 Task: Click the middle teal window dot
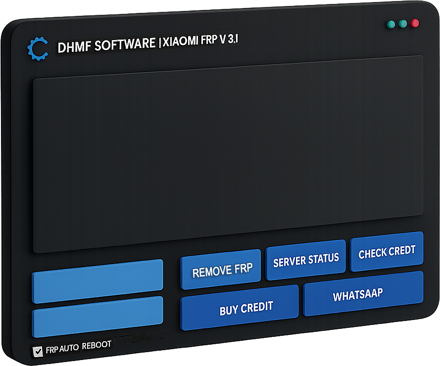(403, 23)
